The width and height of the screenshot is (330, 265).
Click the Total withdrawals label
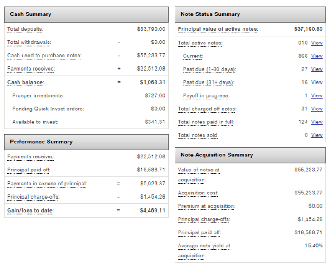coord(29,42)
